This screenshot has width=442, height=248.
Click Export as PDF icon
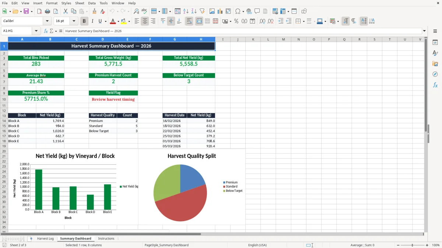pos(39,11)
